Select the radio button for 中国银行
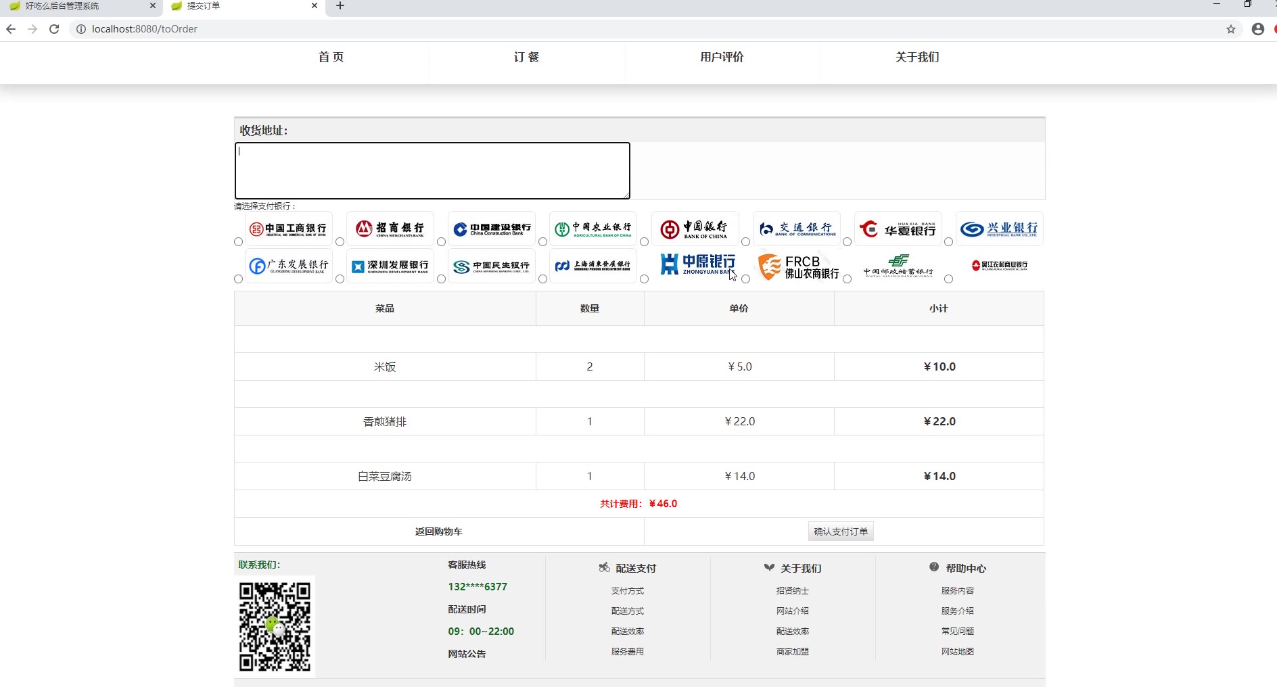1277x687 pixels. 644,241
